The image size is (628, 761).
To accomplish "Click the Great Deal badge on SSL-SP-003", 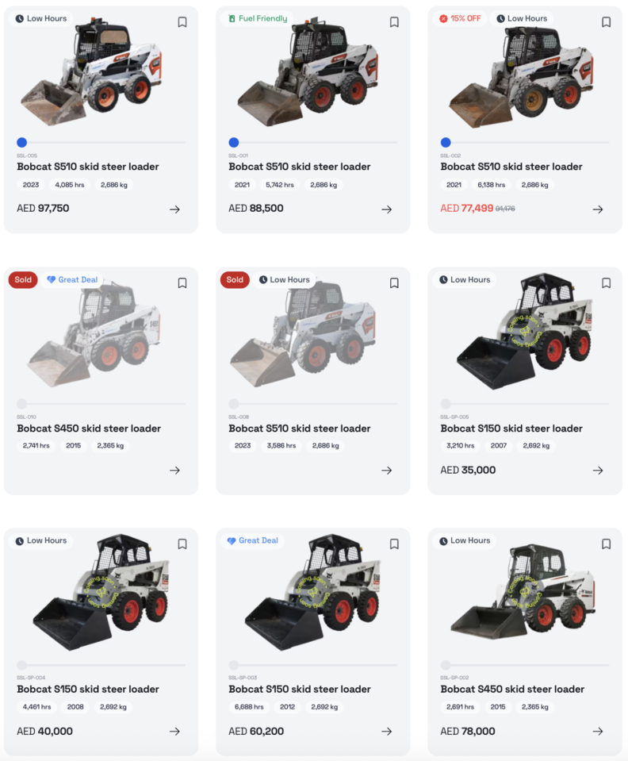I will coord(253,540).
